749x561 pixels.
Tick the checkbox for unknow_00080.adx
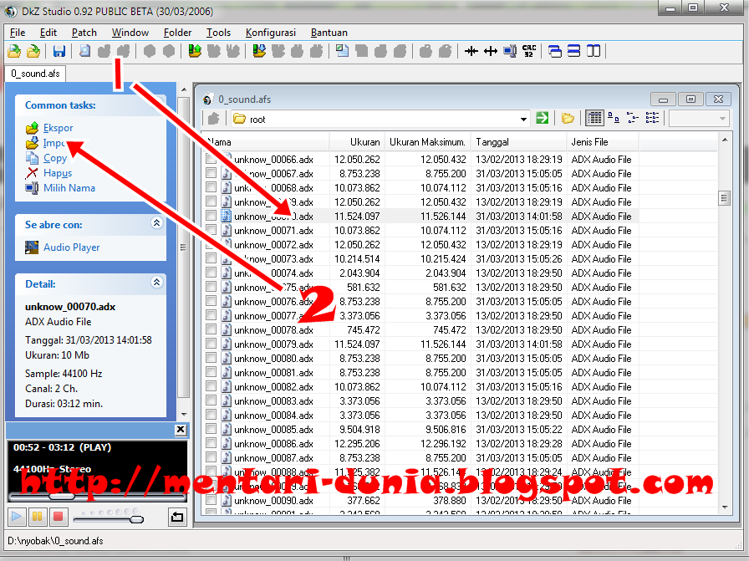pyautogui.click(x=211, y=358)
